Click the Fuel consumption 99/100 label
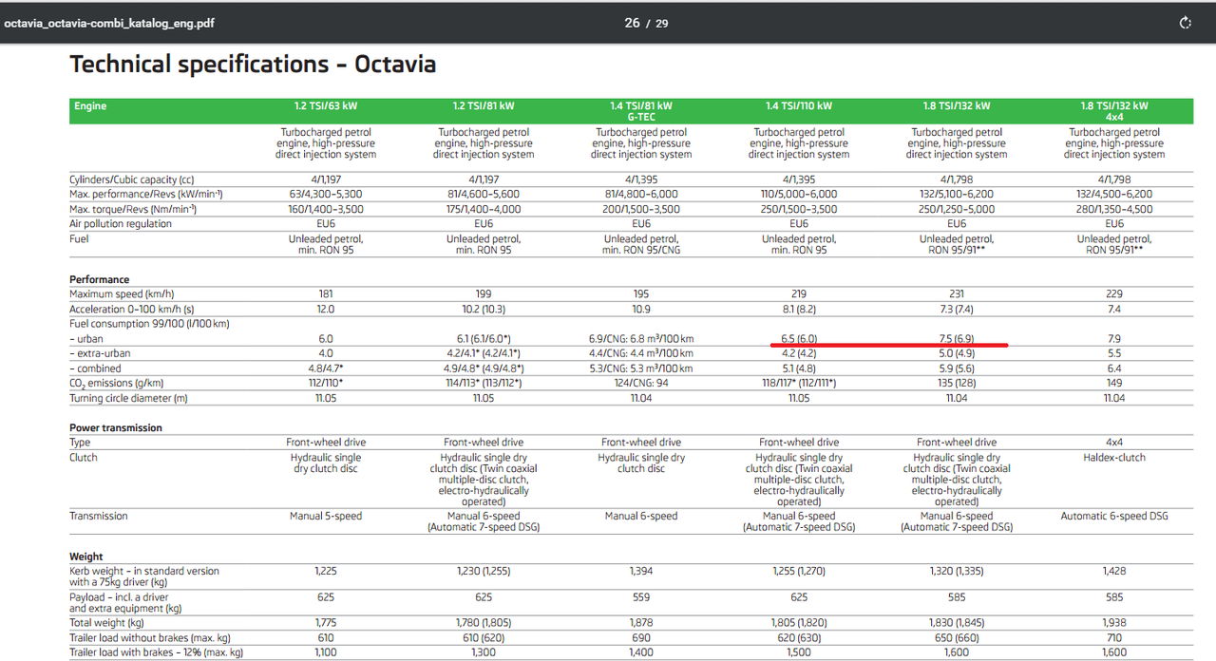The width and height of the screenshot is (1216, 661). click(149, 324)
